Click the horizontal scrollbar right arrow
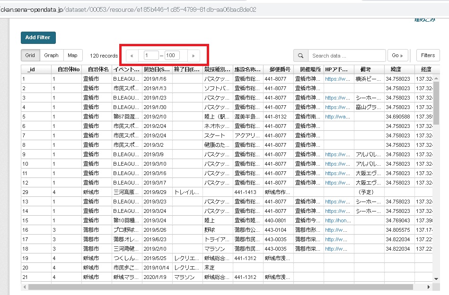The image size is (449, 295). point(429,287)
